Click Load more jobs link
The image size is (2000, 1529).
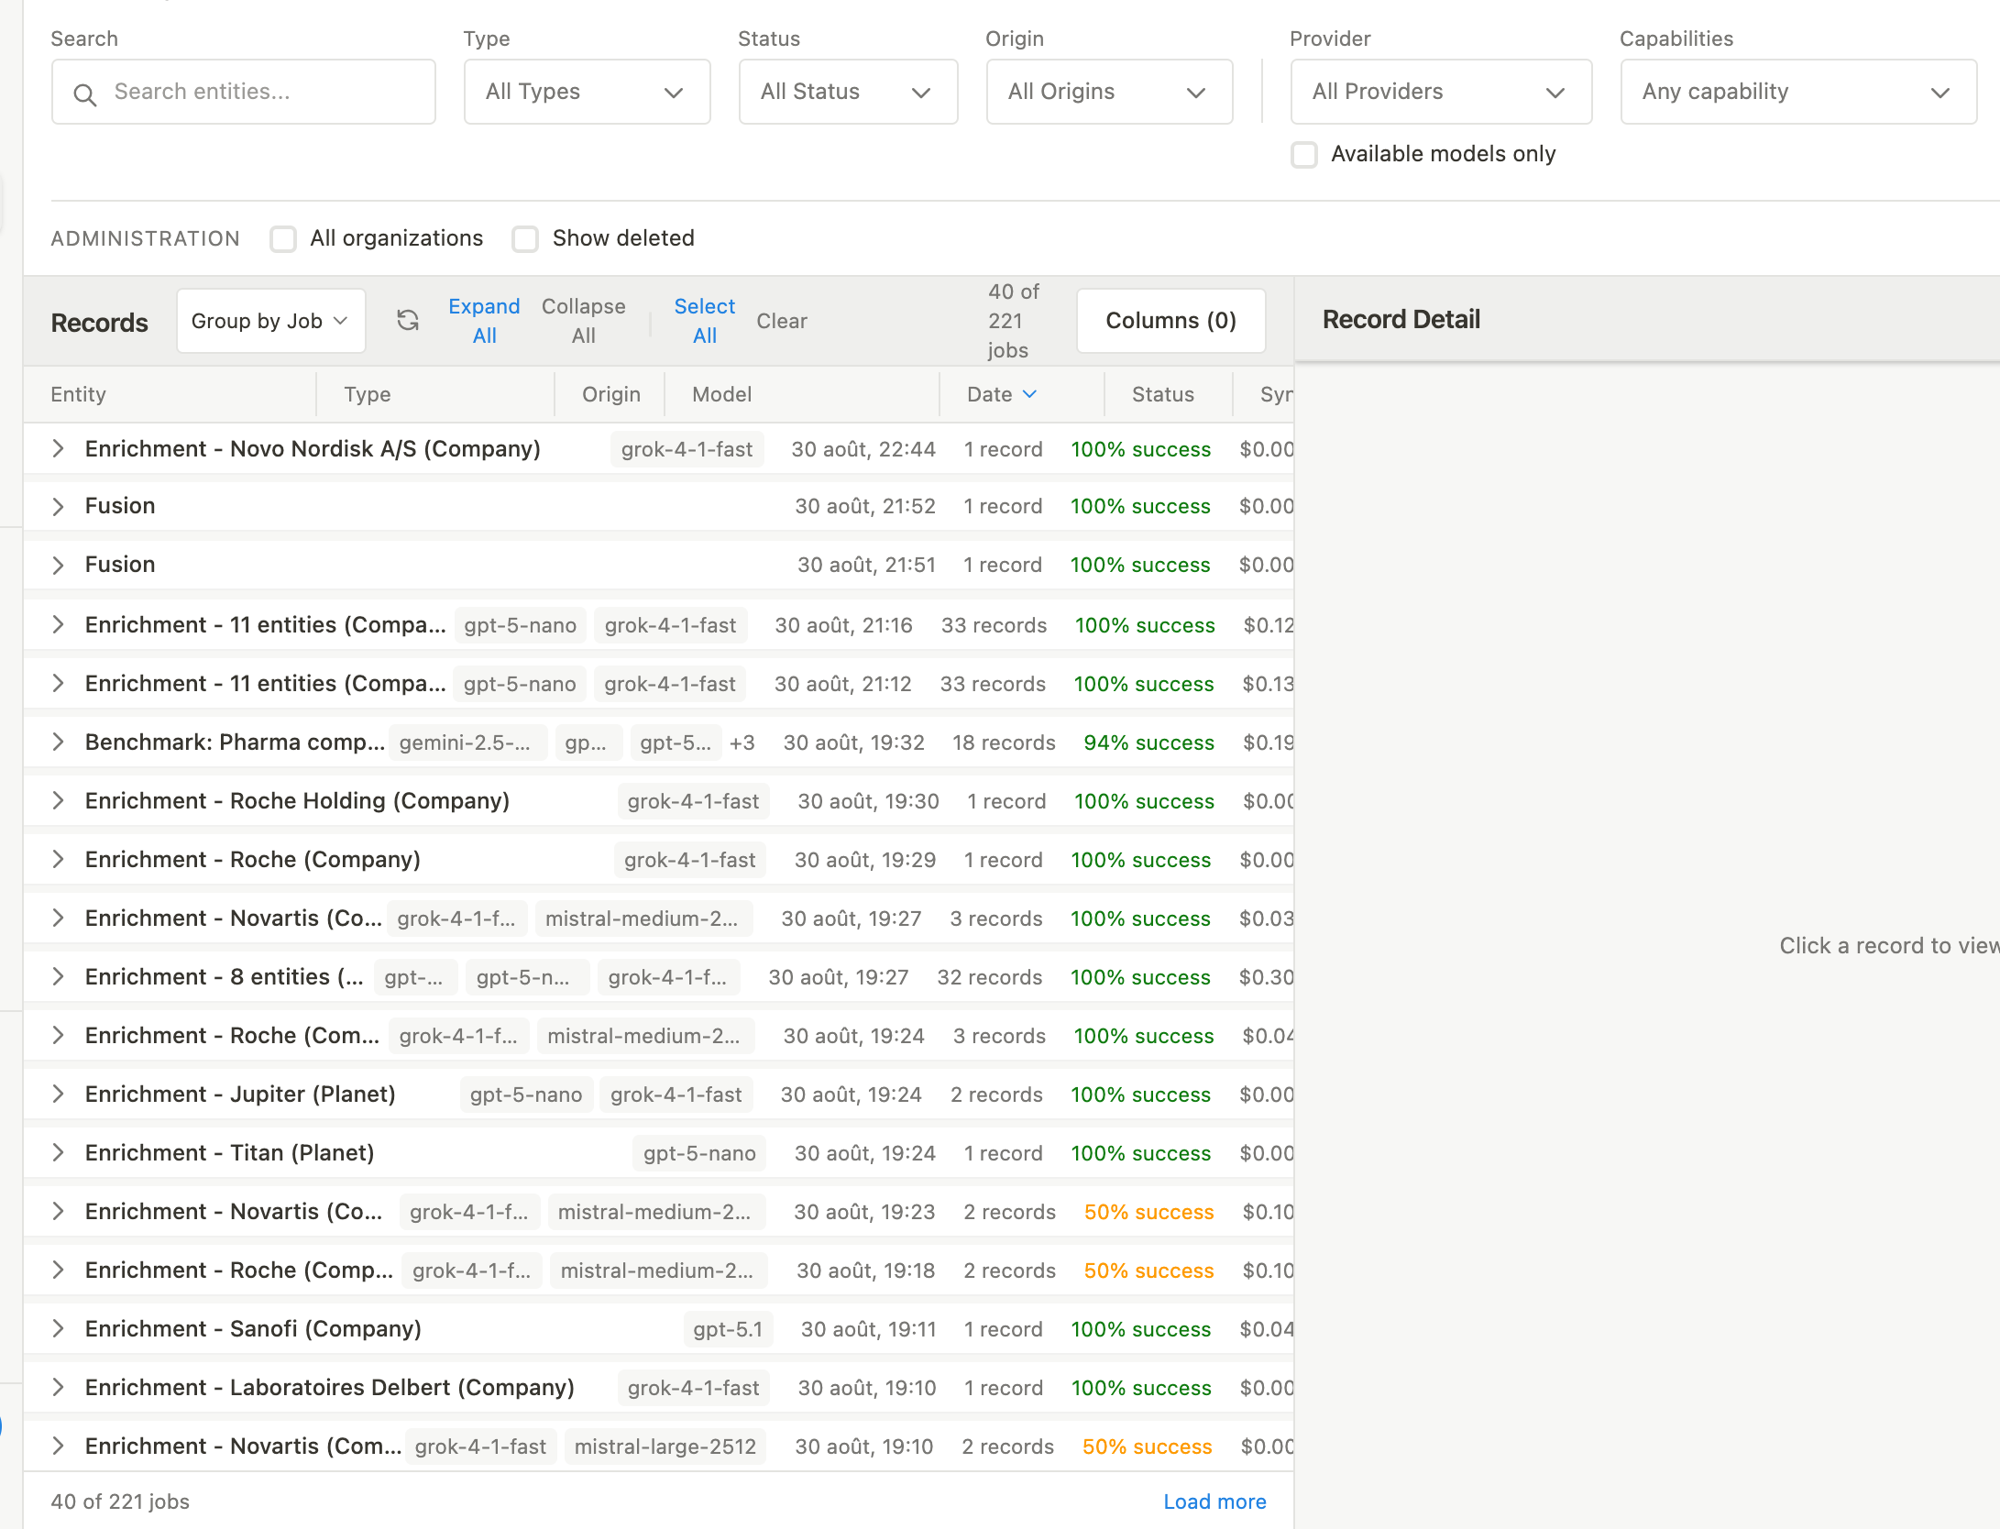tap(1214, 1501)
